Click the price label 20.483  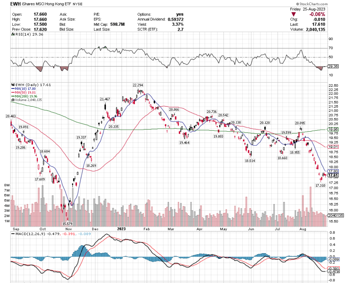pos(11,116)
